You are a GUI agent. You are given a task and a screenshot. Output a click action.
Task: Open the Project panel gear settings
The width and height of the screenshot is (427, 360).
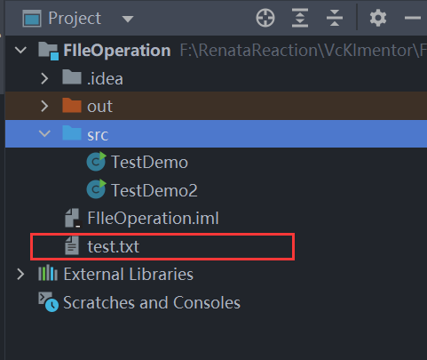[x=378, y=18]
